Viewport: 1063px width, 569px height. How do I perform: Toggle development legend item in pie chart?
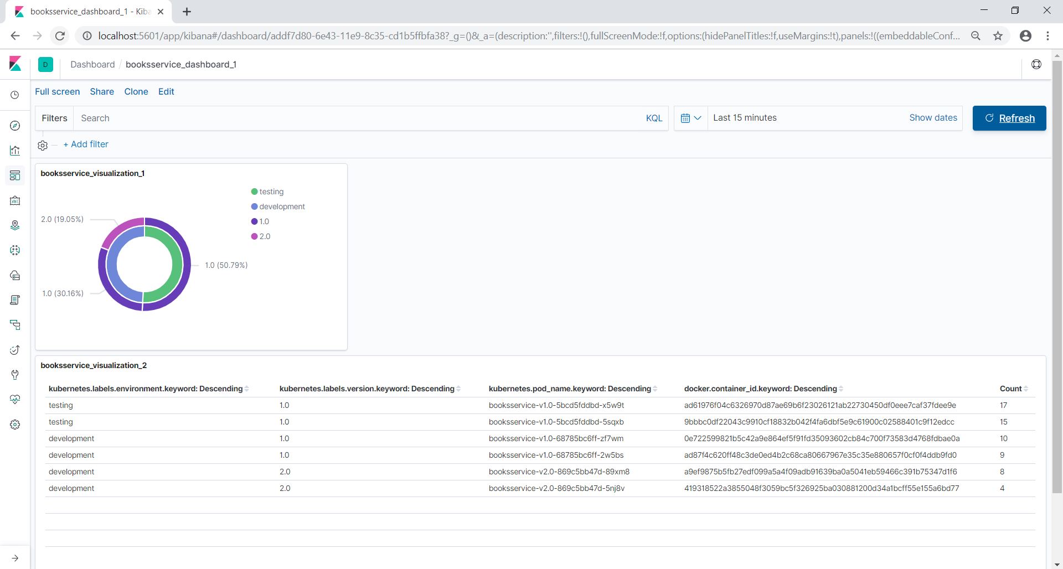(281, 206)
